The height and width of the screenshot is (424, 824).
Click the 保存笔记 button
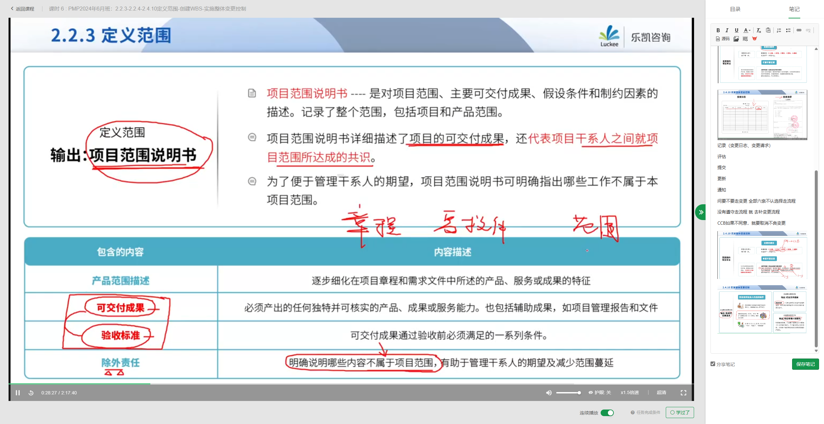805,364
